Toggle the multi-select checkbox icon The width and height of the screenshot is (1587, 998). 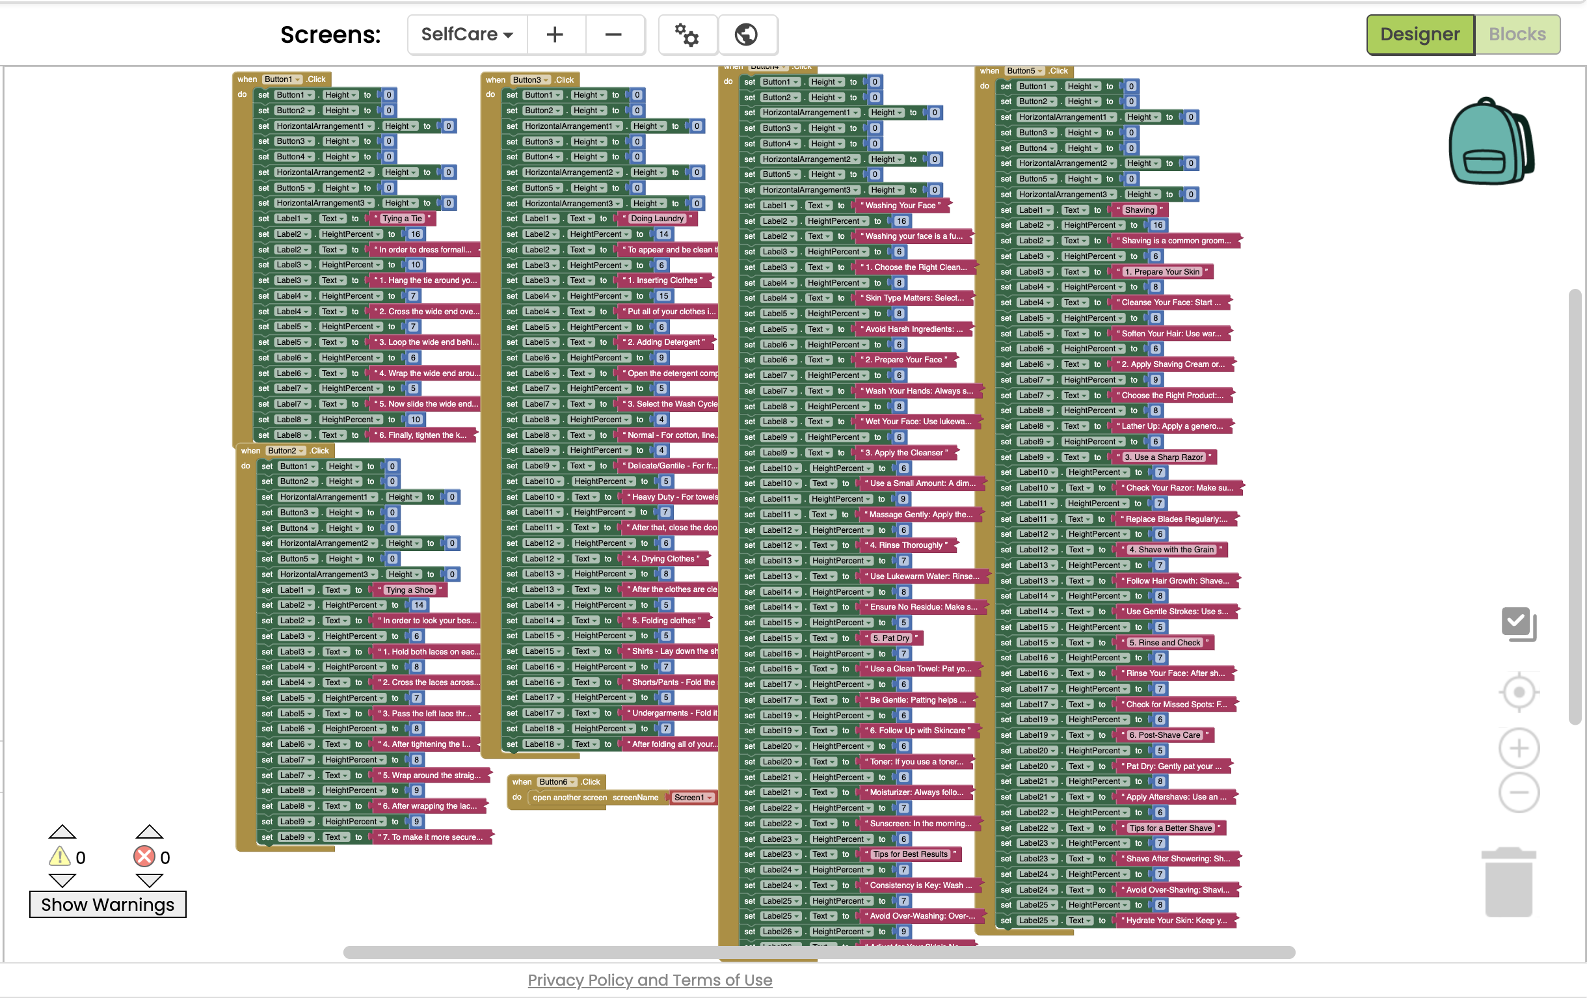point(1518,623)
